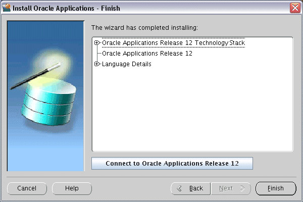The image size is (303, 202).
Task: Click the Cancel button
Action: (27, 188)
